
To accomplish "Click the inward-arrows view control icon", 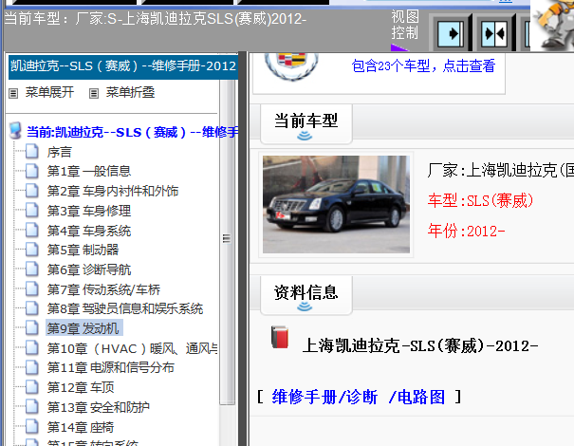I will 494,34.
